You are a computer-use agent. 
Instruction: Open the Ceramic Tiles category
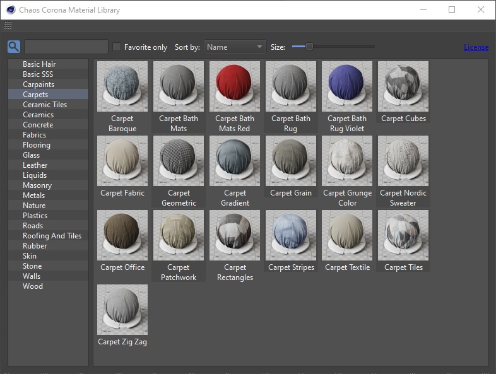click(x=45, y=105)
